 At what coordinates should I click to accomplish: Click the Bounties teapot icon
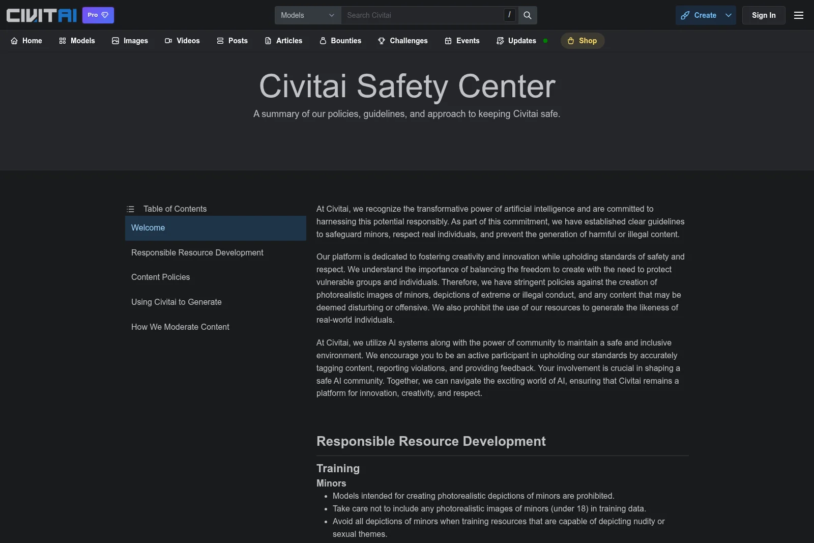click(322, 41)
